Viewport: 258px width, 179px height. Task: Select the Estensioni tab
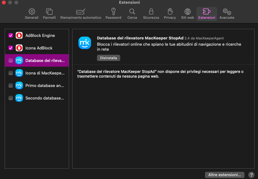point(207,14)
